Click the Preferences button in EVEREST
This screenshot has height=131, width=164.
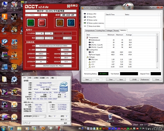tap(145, 80)
